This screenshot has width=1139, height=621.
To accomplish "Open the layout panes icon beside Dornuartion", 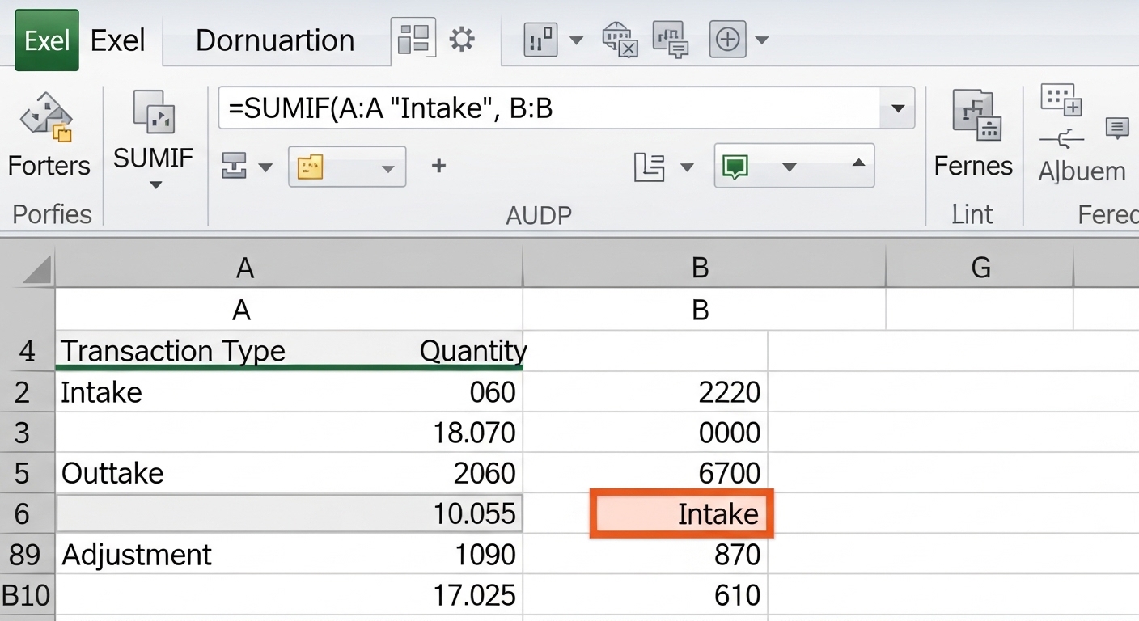I will pos(413,39).
